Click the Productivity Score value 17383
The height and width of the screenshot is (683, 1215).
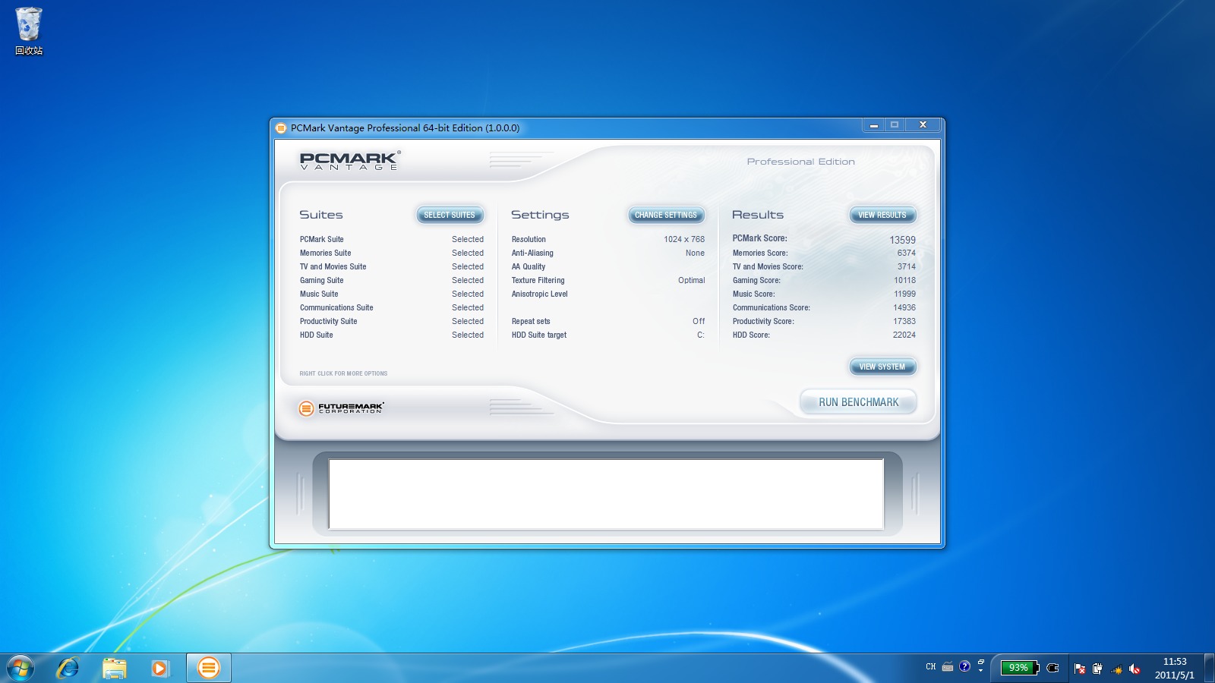coord(904,321)
